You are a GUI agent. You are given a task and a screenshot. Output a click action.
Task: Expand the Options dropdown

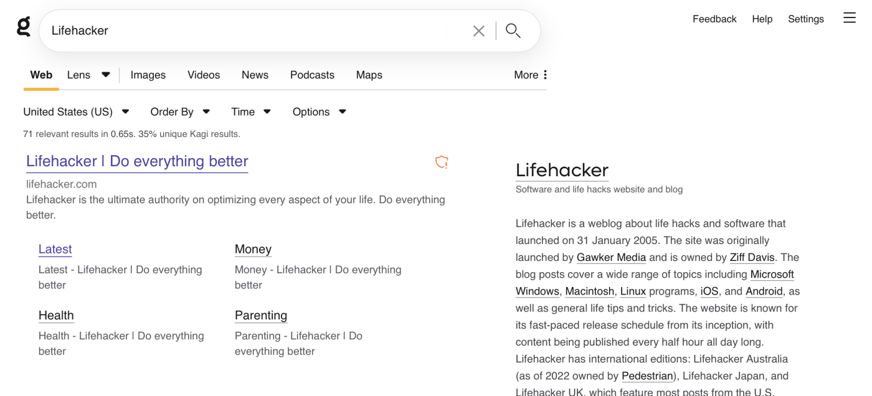342,111
